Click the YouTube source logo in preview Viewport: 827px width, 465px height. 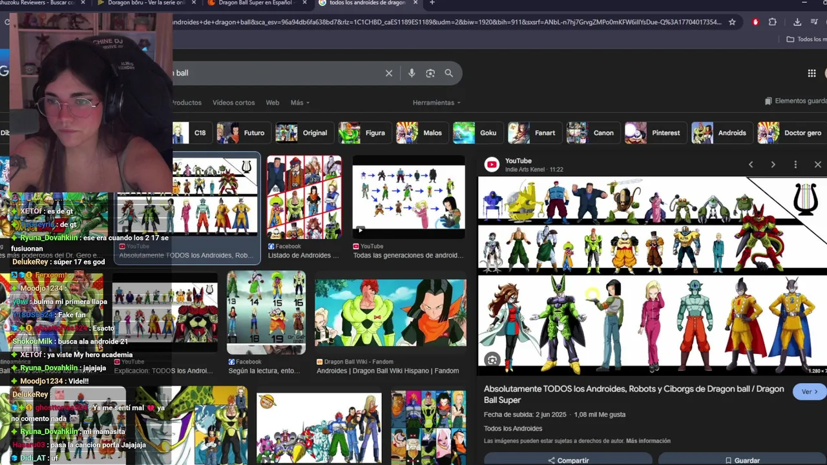pos(492,165)
